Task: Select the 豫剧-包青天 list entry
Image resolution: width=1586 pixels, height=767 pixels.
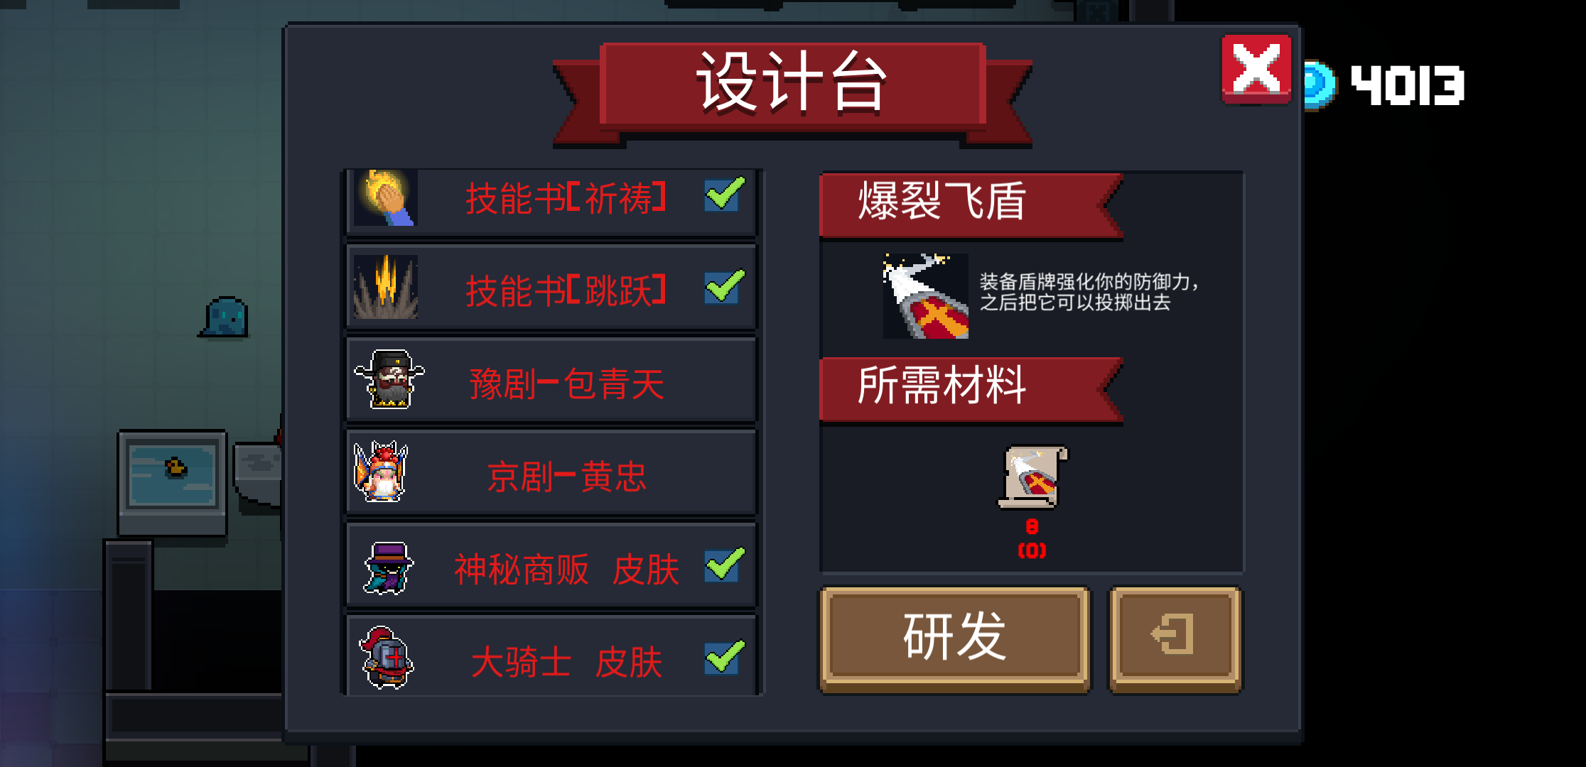Action: tap(551, 380)
